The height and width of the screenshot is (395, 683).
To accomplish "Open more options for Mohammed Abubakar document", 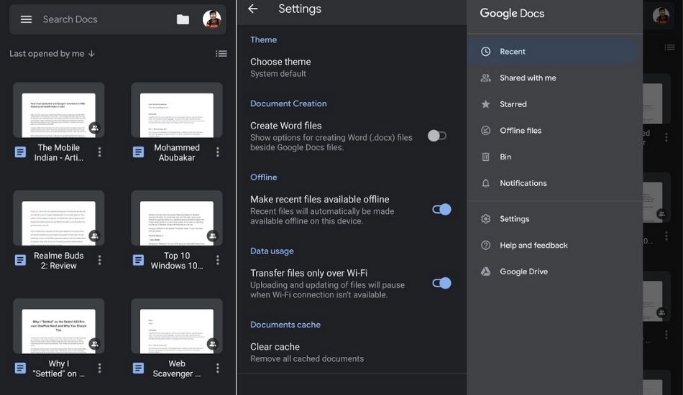I will 218,152.
